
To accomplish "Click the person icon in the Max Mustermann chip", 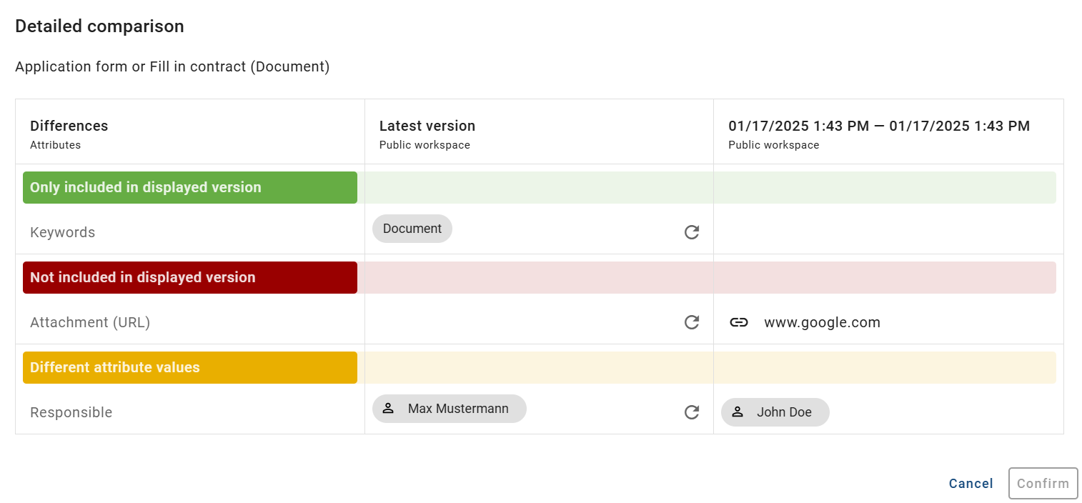I will pos(388,408).
